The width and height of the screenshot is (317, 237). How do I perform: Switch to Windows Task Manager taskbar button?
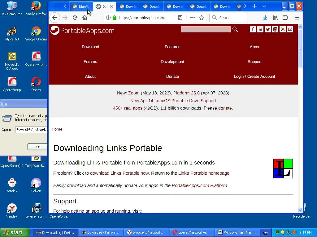(237, 233)
